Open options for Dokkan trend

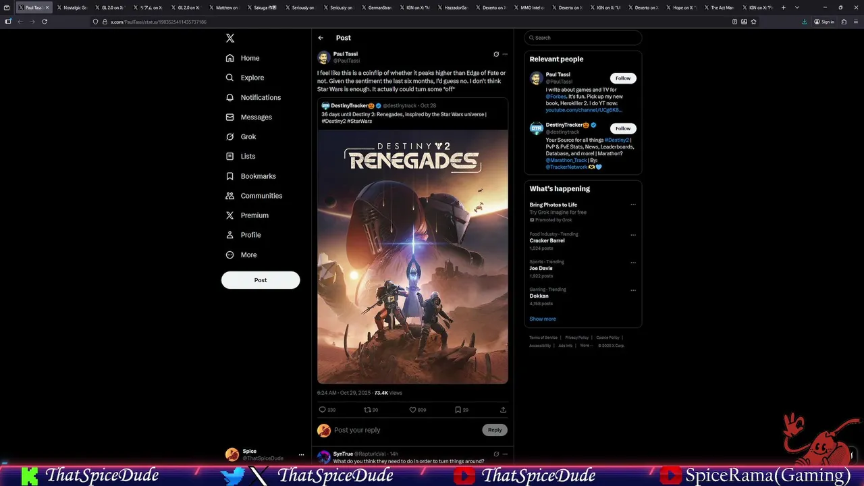(633, 290)
